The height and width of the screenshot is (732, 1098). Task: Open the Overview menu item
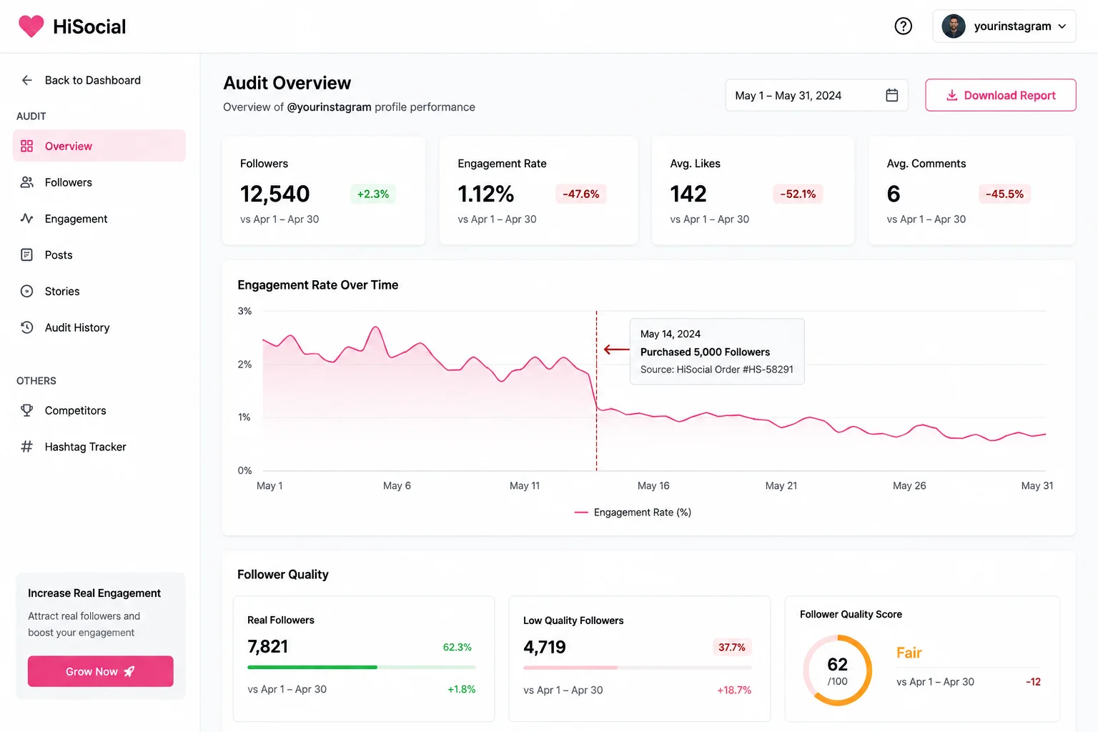pos(99,146)
